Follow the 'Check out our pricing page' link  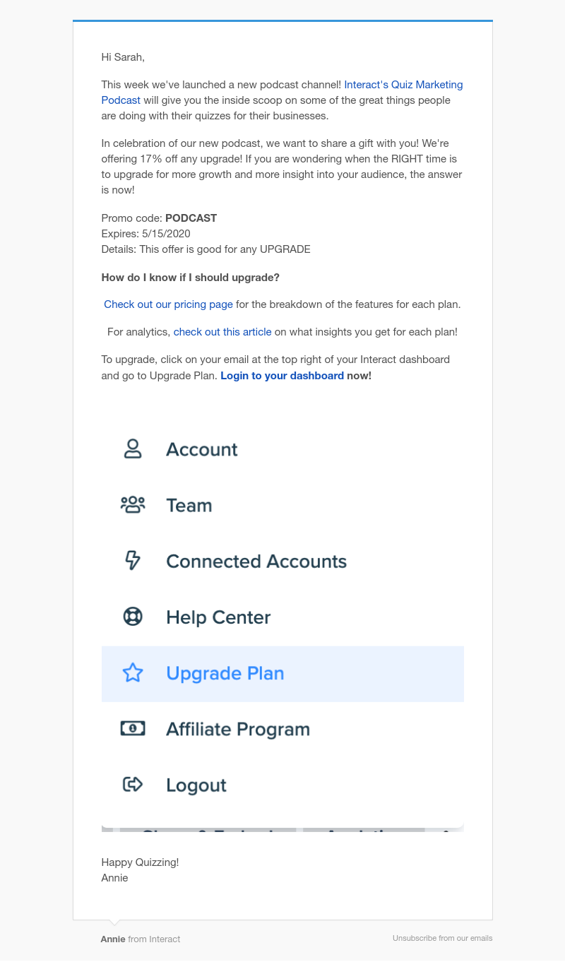pos(168,304)
